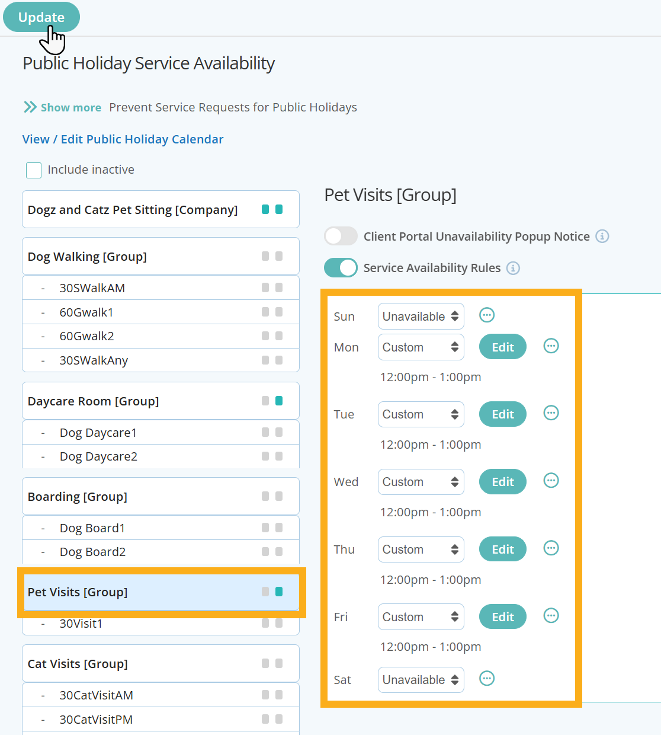Open the options menu beside Saturday's dropdown
Image resolution: width=661 pixels, height=735 pixels.
[487, 678]
